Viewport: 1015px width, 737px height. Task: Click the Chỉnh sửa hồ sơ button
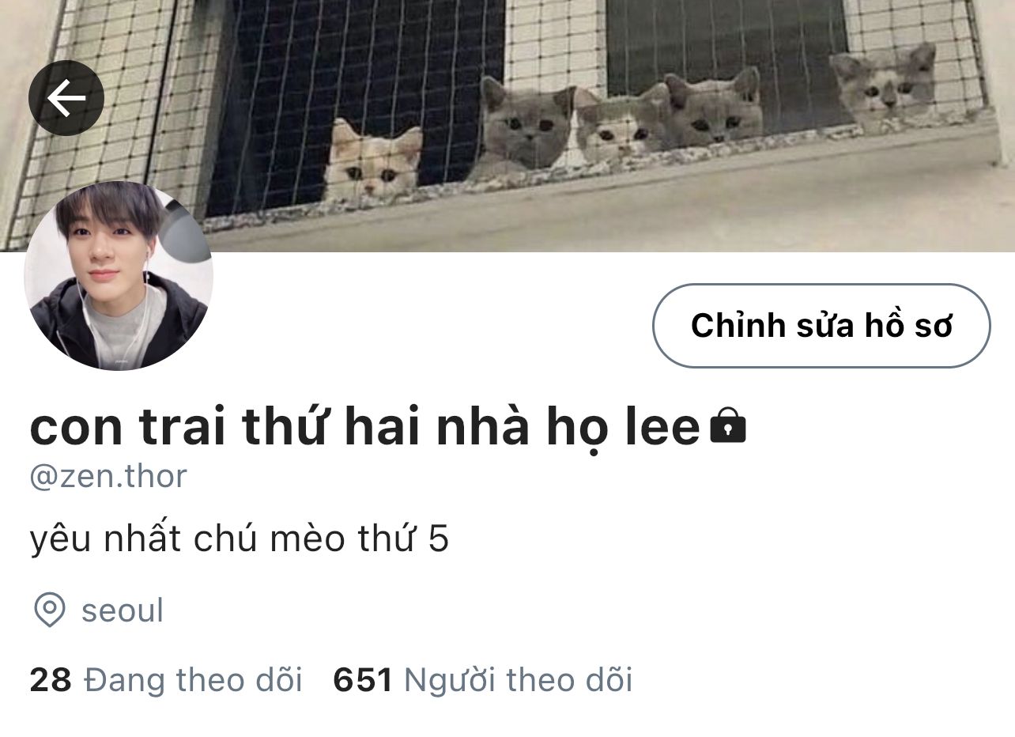[821, 326]
